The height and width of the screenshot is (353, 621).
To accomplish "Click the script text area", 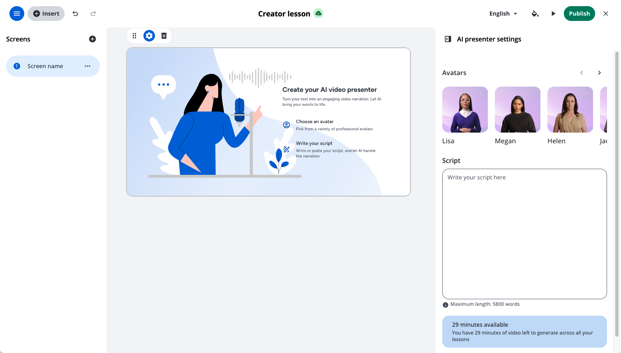I will coord(524,234).
